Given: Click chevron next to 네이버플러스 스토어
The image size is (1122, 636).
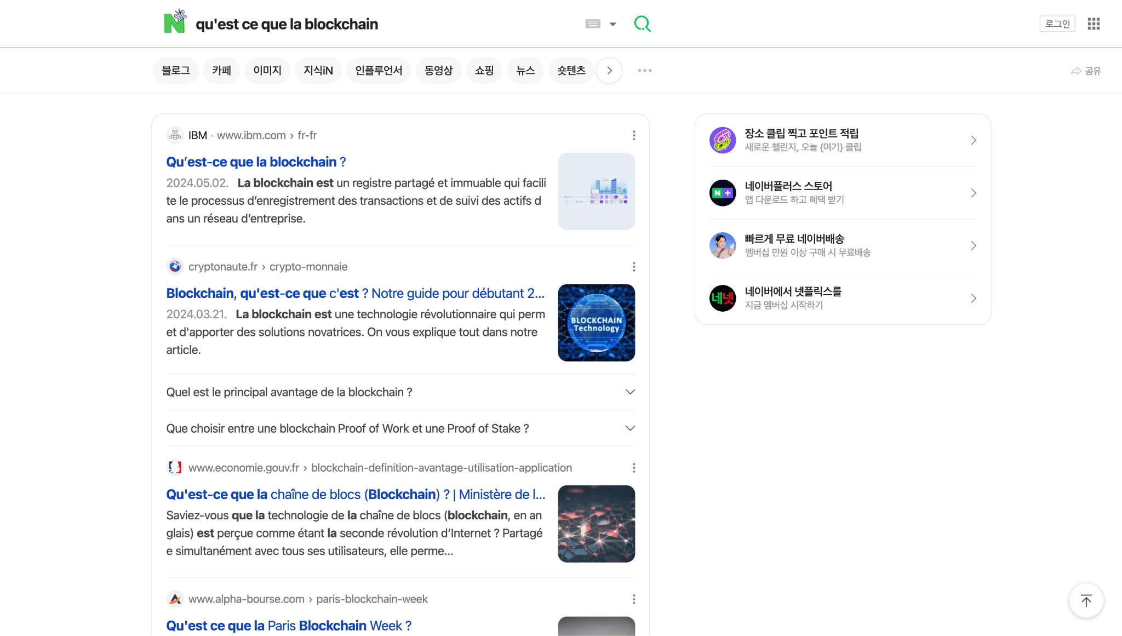Looking at the screenshot, I should click(x=974, y=193).
